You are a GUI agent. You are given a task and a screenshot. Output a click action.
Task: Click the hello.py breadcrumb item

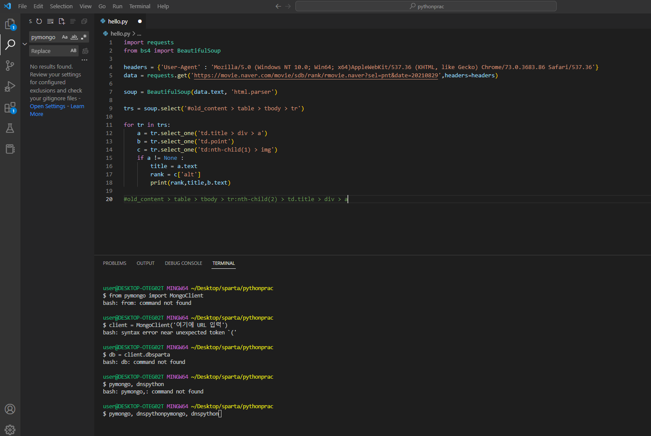[x=120, y=33]
